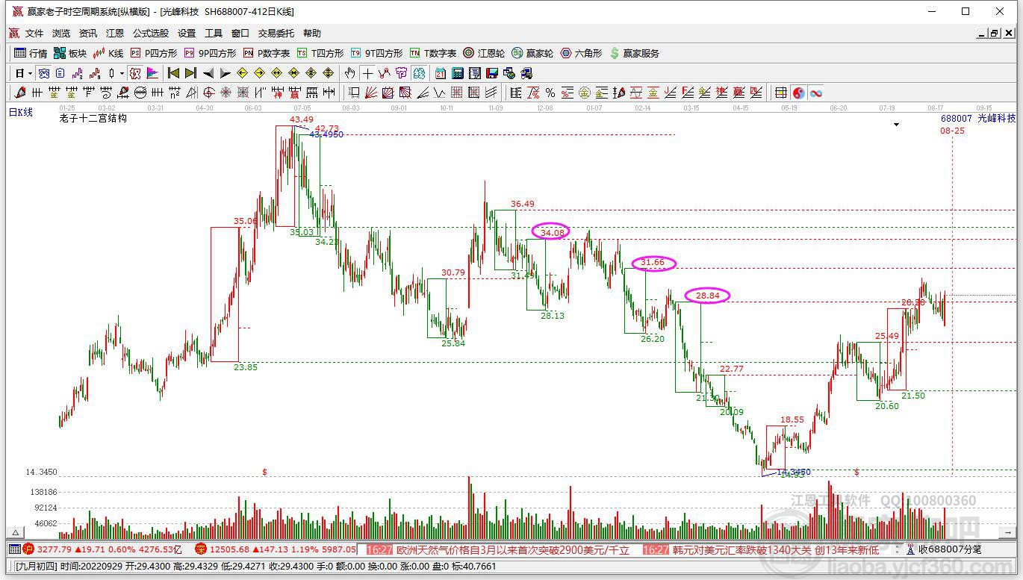Select the circled 金 icon
Viewport: 1023px width, 580px height.
pyautogui.click(x=585, y=93)
